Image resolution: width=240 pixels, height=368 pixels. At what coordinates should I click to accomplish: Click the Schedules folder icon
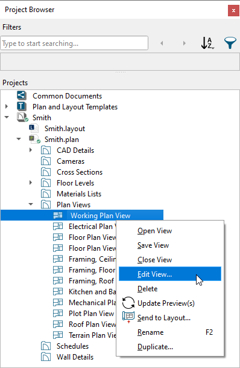[46, 346]
